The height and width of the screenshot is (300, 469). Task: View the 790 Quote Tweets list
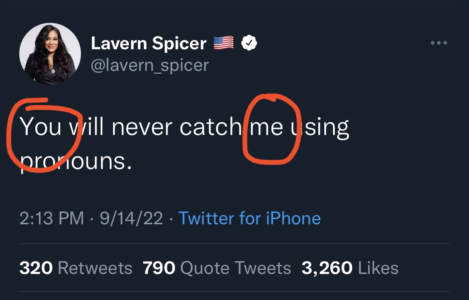click(x=217, y=268)
